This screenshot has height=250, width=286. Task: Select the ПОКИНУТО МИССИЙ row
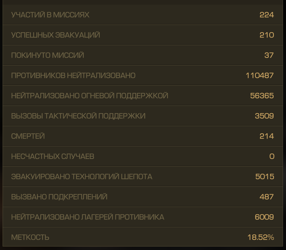click(x=143, y=55)
